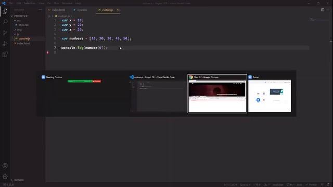Open the Run and Debug view
Image resolution: width=333 pixels, height=187 pixels.
[x=5, y=44]
